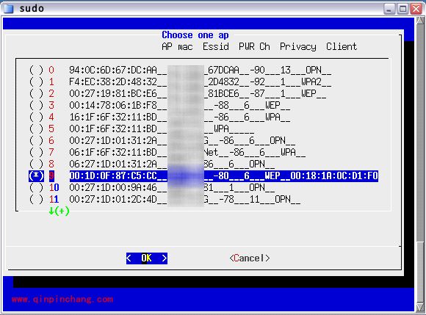Click MAC address 16:1F:6F:32:11:BD

tap(113, 117)
